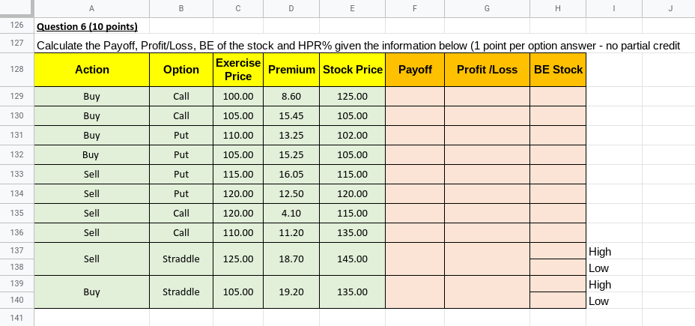
Task: Click the select-all corner box
Action: point(16,8)
